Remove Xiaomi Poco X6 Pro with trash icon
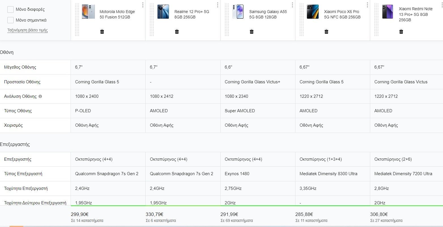 click(x=326, y=31)
